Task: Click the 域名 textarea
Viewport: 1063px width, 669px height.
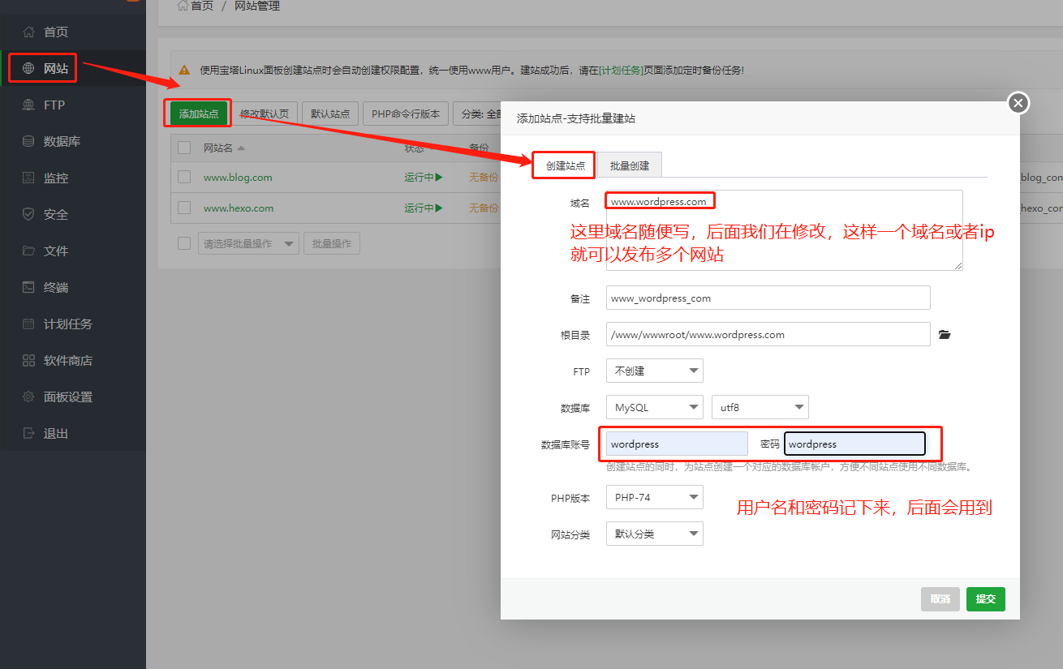Action: pos(784,230)
